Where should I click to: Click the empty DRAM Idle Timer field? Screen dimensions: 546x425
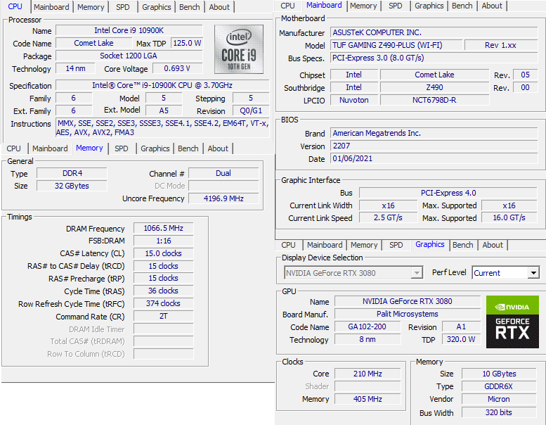coord(163,329)
